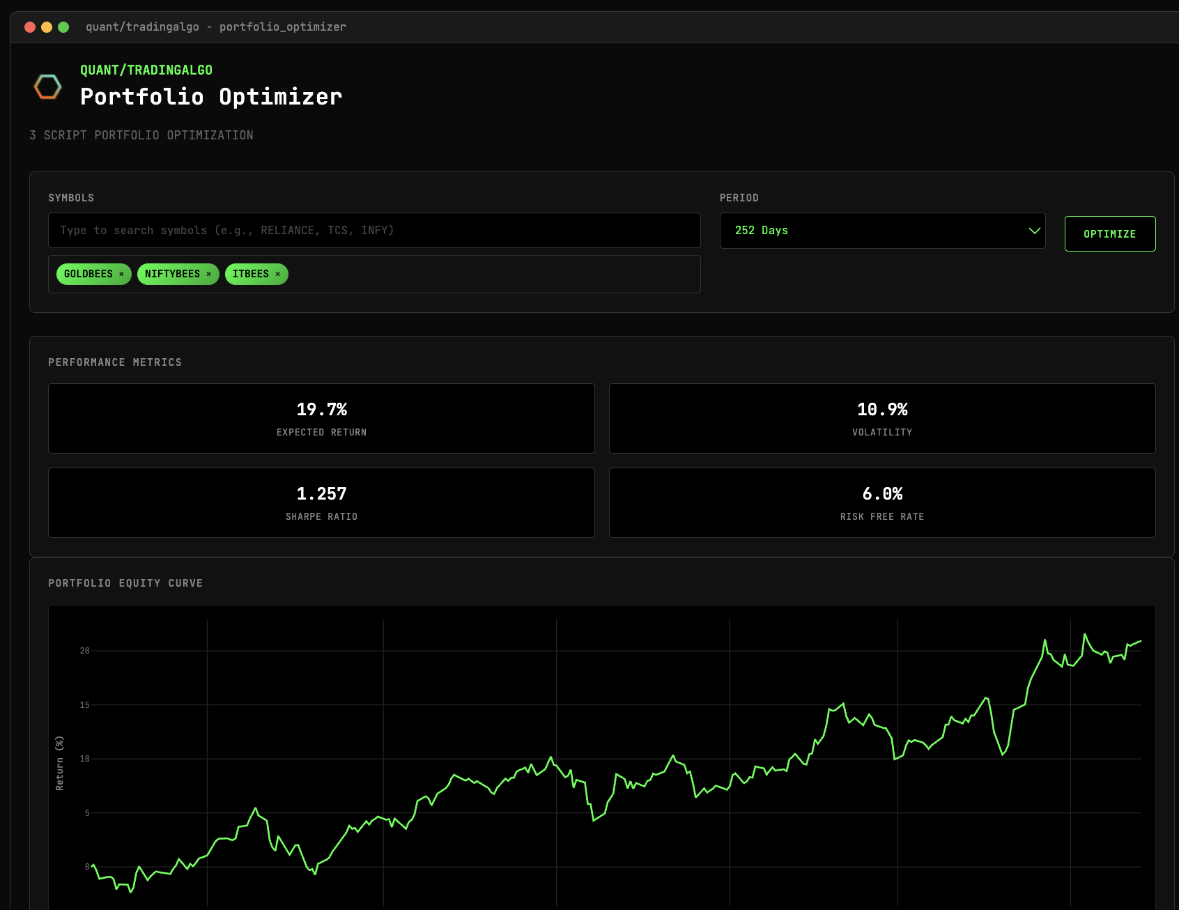
Task: Select the 6.0% Risk Free Rate card
Action: click(x=882, y=502)
